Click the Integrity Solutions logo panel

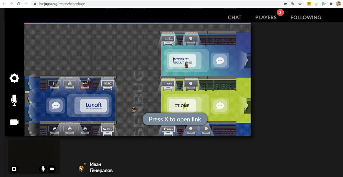[x=182, y=61]
